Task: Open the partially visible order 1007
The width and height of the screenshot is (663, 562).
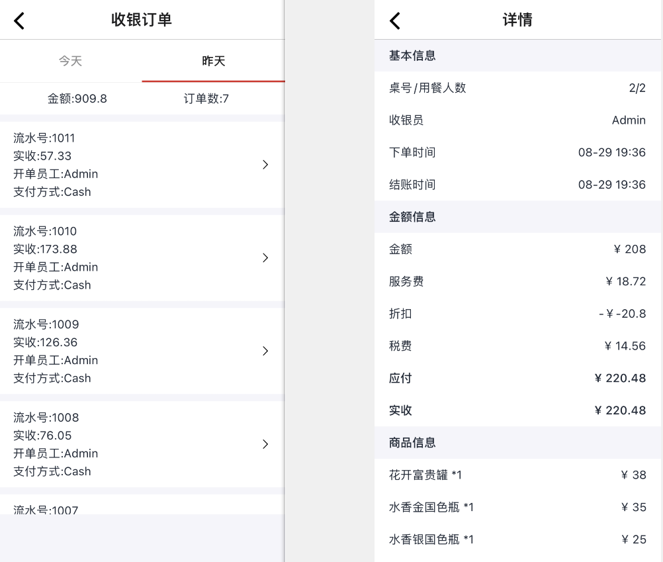Action: click(142, 504)
